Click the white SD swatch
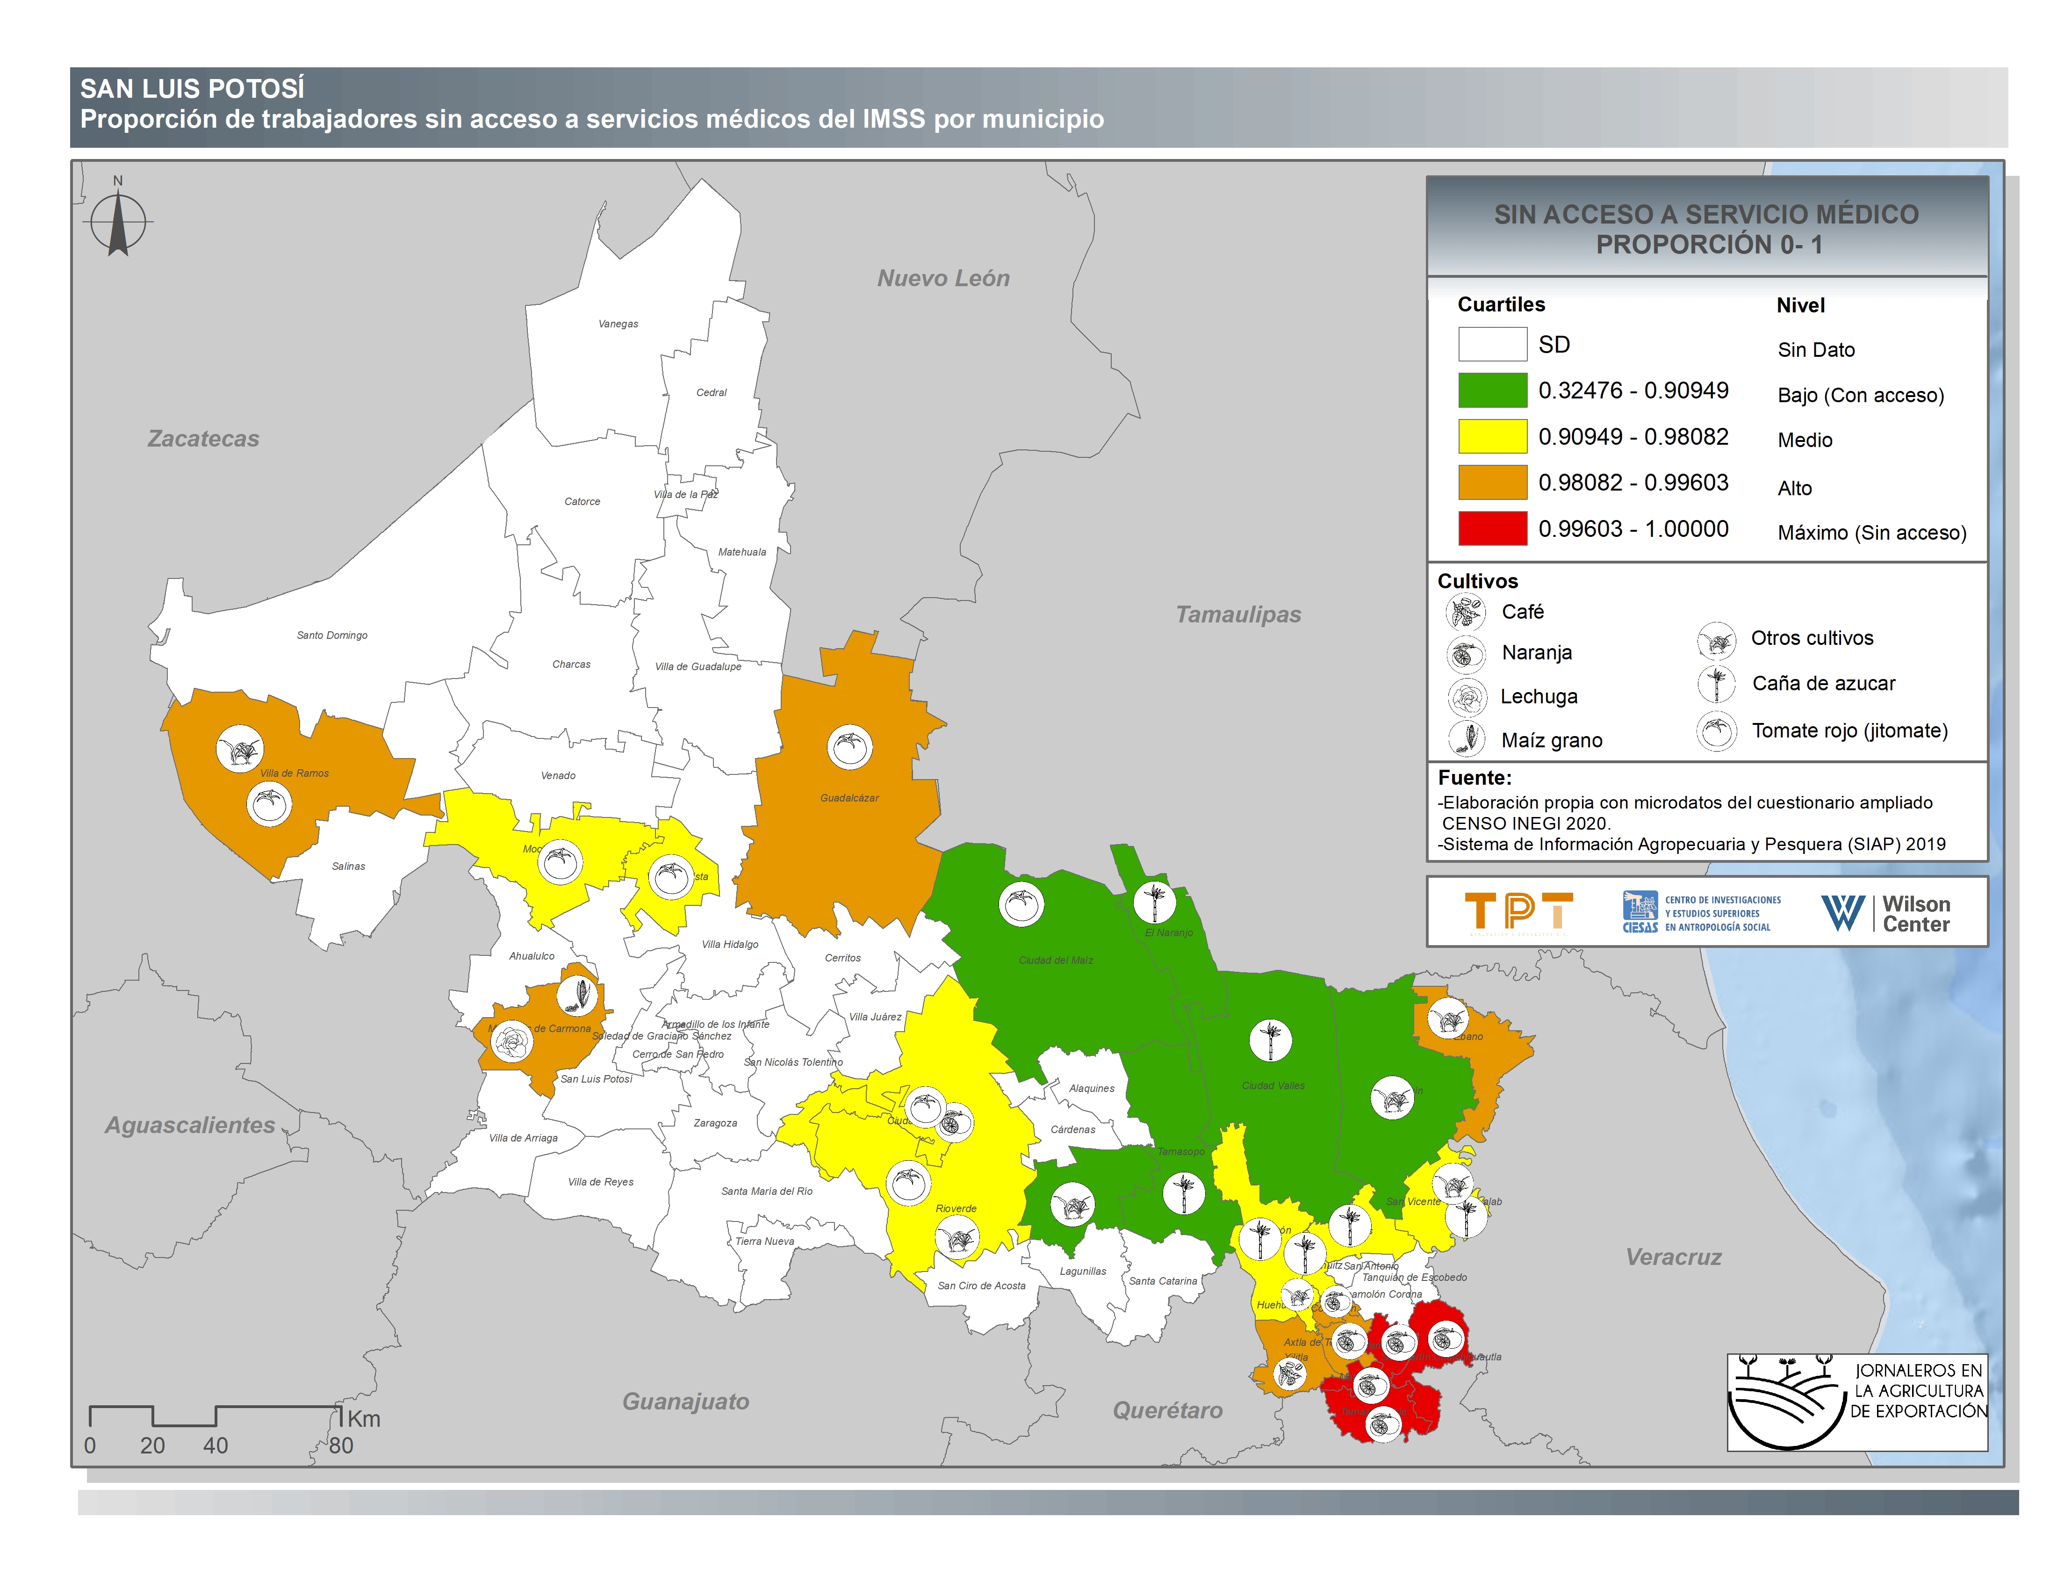 point(1492,344)
